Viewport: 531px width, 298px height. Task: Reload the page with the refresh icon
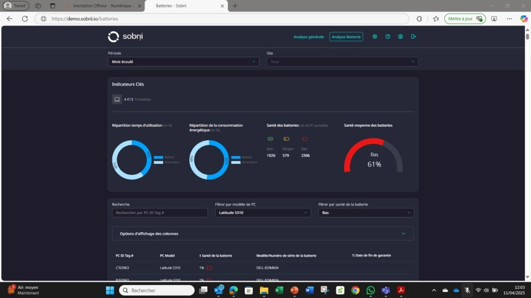tap(25, 19)
